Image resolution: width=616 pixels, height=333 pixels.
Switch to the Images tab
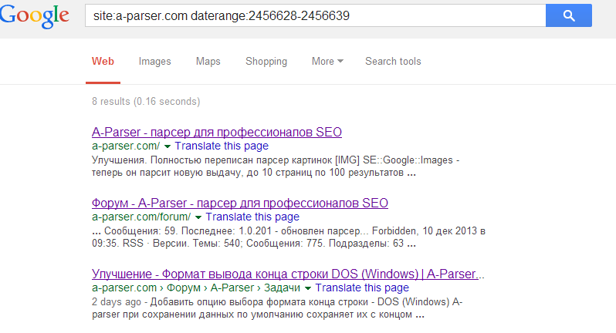tap(155, 62)
